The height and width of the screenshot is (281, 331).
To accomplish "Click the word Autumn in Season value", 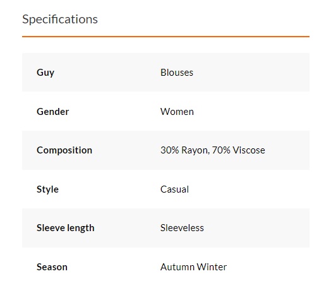I will tap(178, 267).
